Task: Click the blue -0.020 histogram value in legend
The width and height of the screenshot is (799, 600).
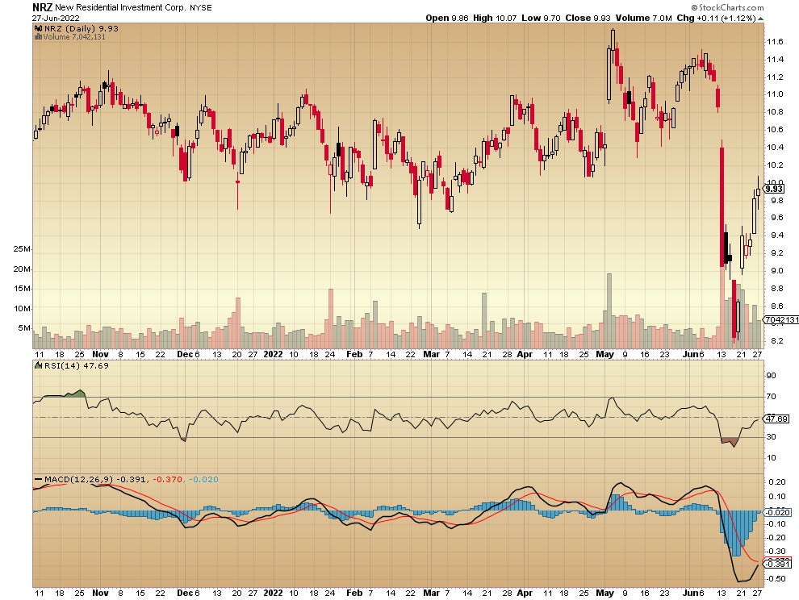Action: pyautogui.click(x=203, y=479)
